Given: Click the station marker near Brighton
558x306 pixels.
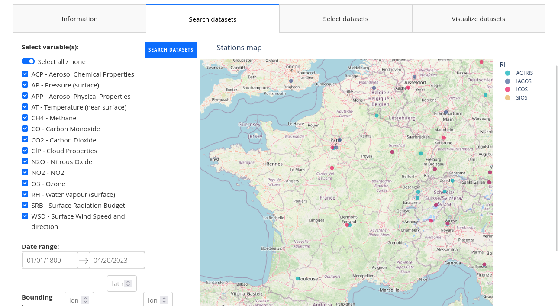Looking at the screenshot, I should click(x=291, y=81).
